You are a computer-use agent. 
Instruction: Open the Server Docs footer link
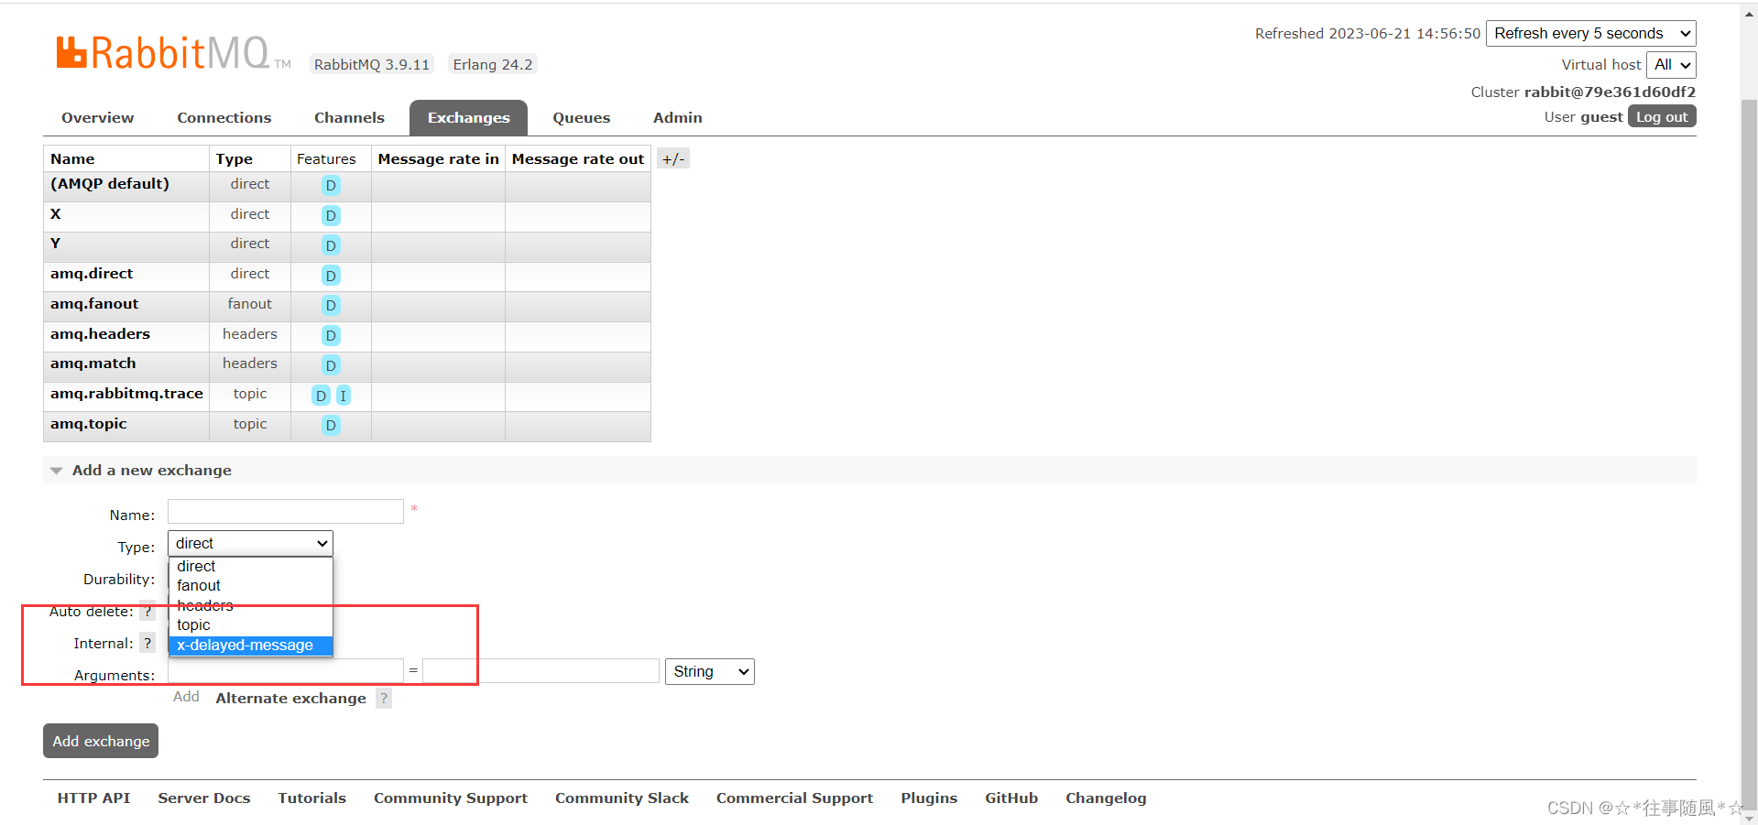click(204, 798)
